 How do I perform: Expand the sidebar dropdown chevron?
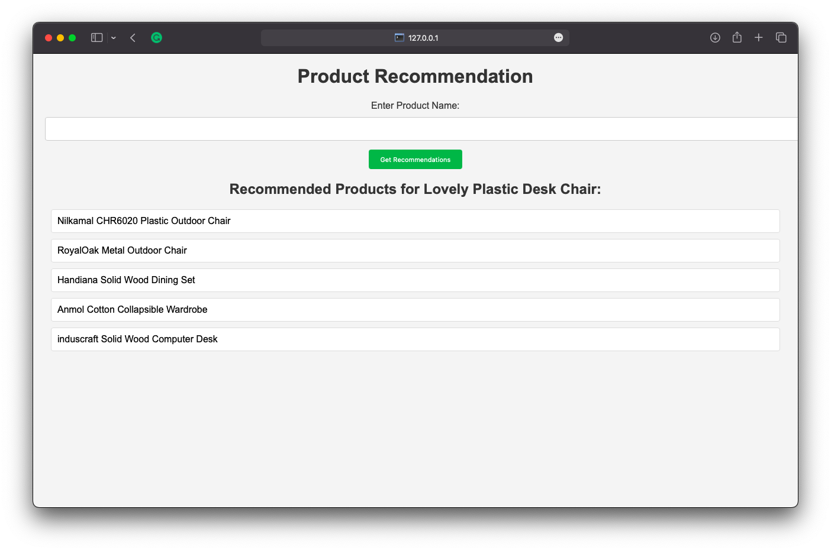click(114, 38)
